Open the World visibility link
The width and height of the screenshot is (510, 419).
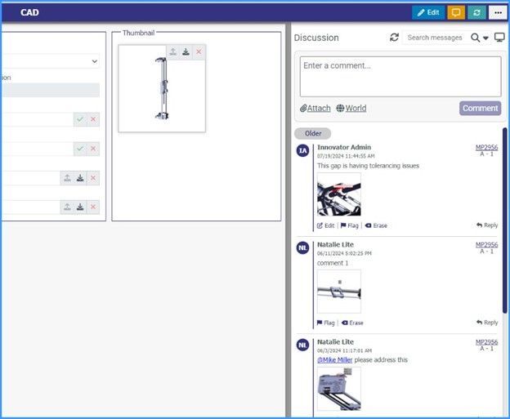(x=351, y=108)
